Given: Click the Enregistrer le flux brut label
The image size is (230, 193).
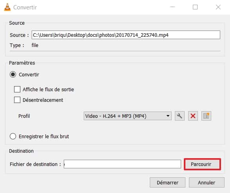Looking at the screenshot, I should click(44, 137).
